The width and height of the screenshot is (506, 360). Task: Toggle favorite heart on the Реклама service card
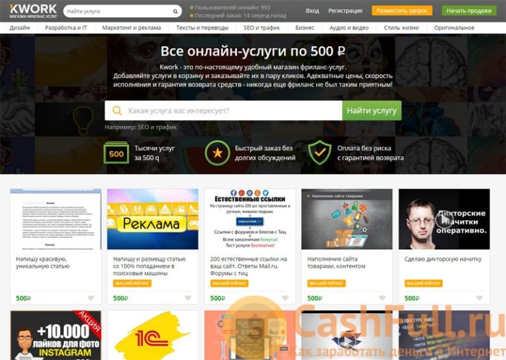tap(188, 298)
